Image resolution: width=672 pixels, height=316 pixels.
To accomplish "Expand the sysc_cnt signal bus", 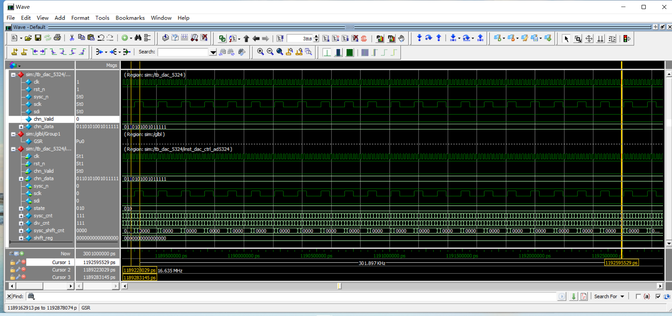I will [21, 216].
